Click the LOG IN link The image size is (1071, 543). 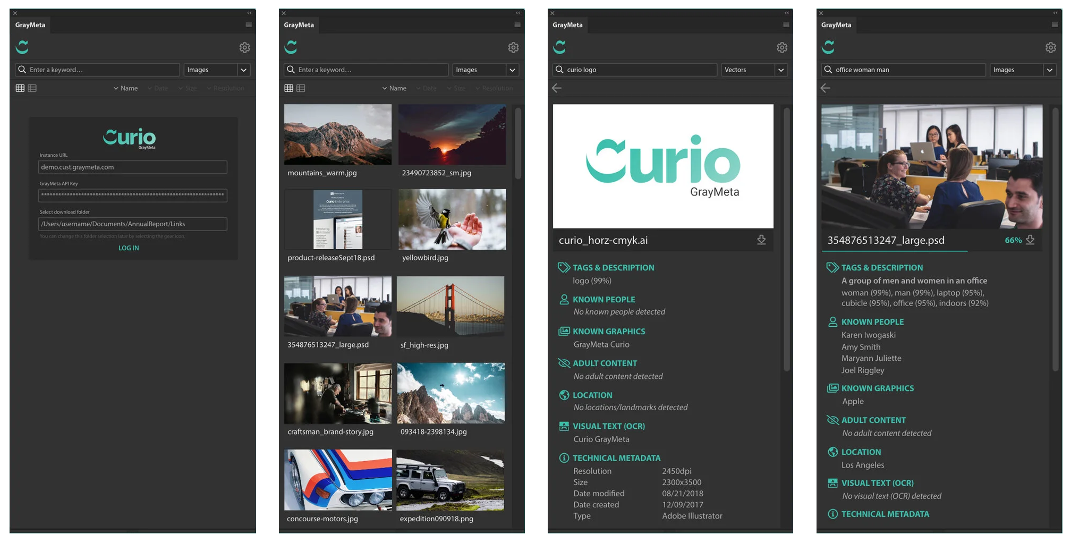[129, 248]
